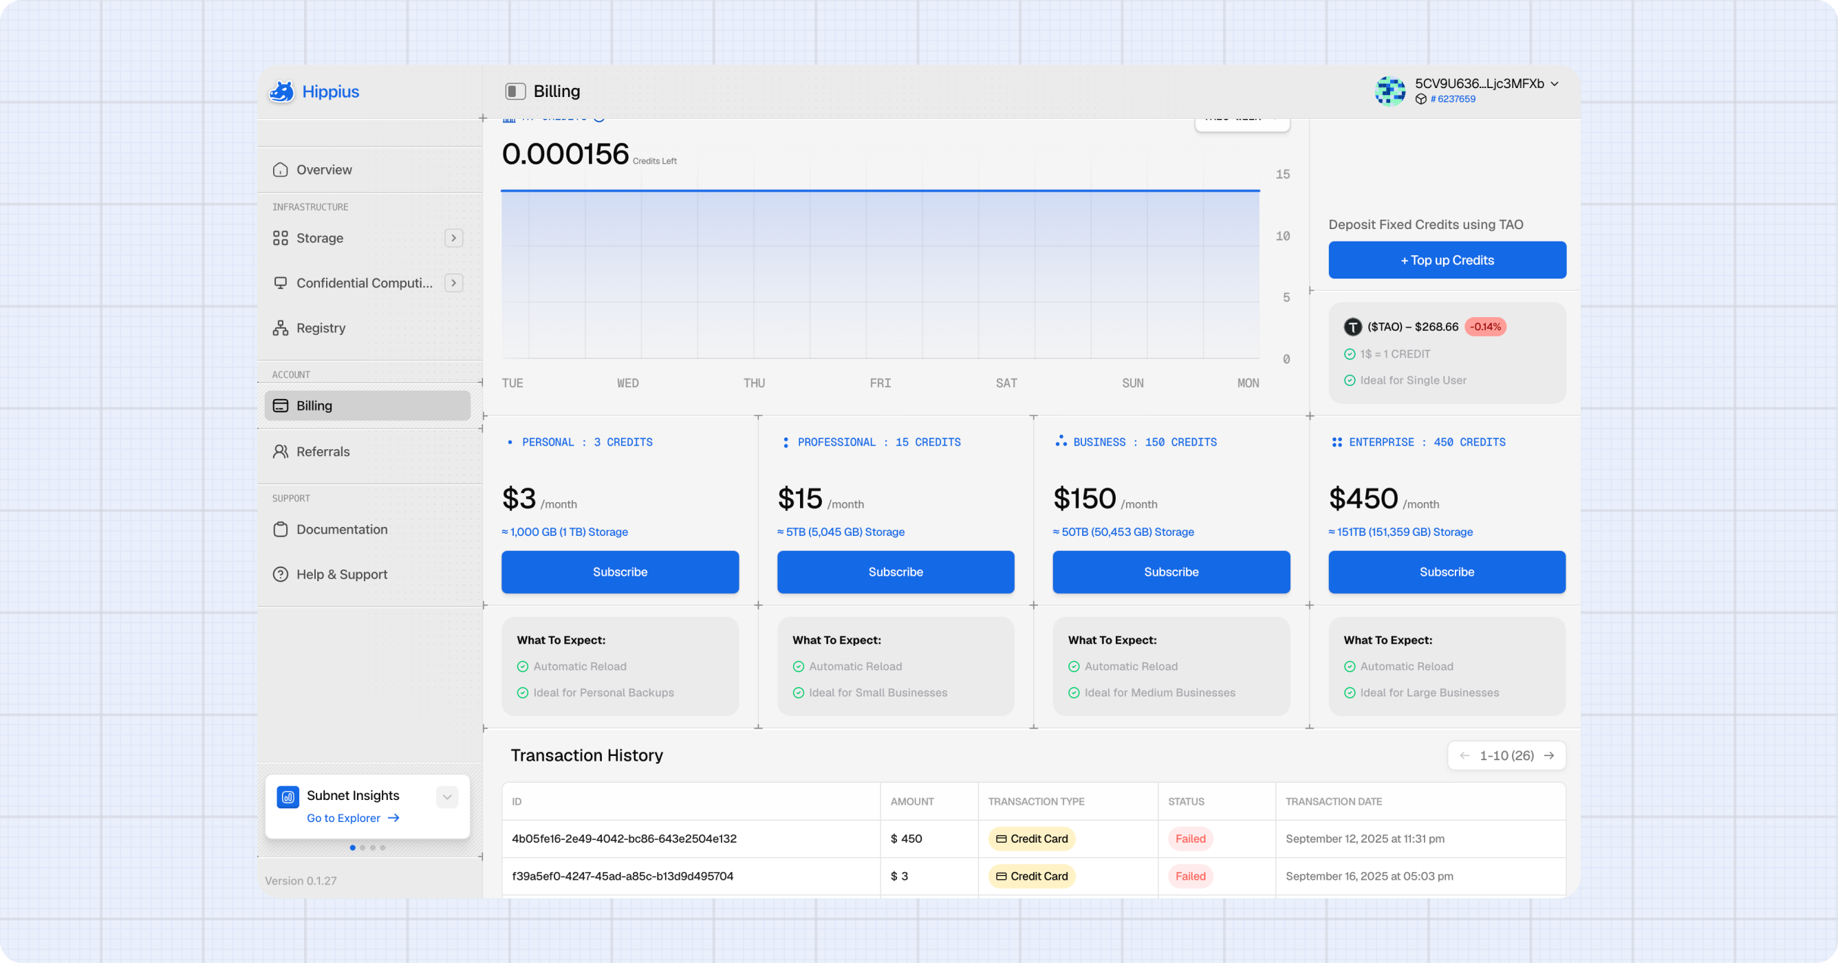The height and width of the screenshot is (963, 1838).
Task: Subscribe to the Business $150 plan
Action: [1171, 572]
